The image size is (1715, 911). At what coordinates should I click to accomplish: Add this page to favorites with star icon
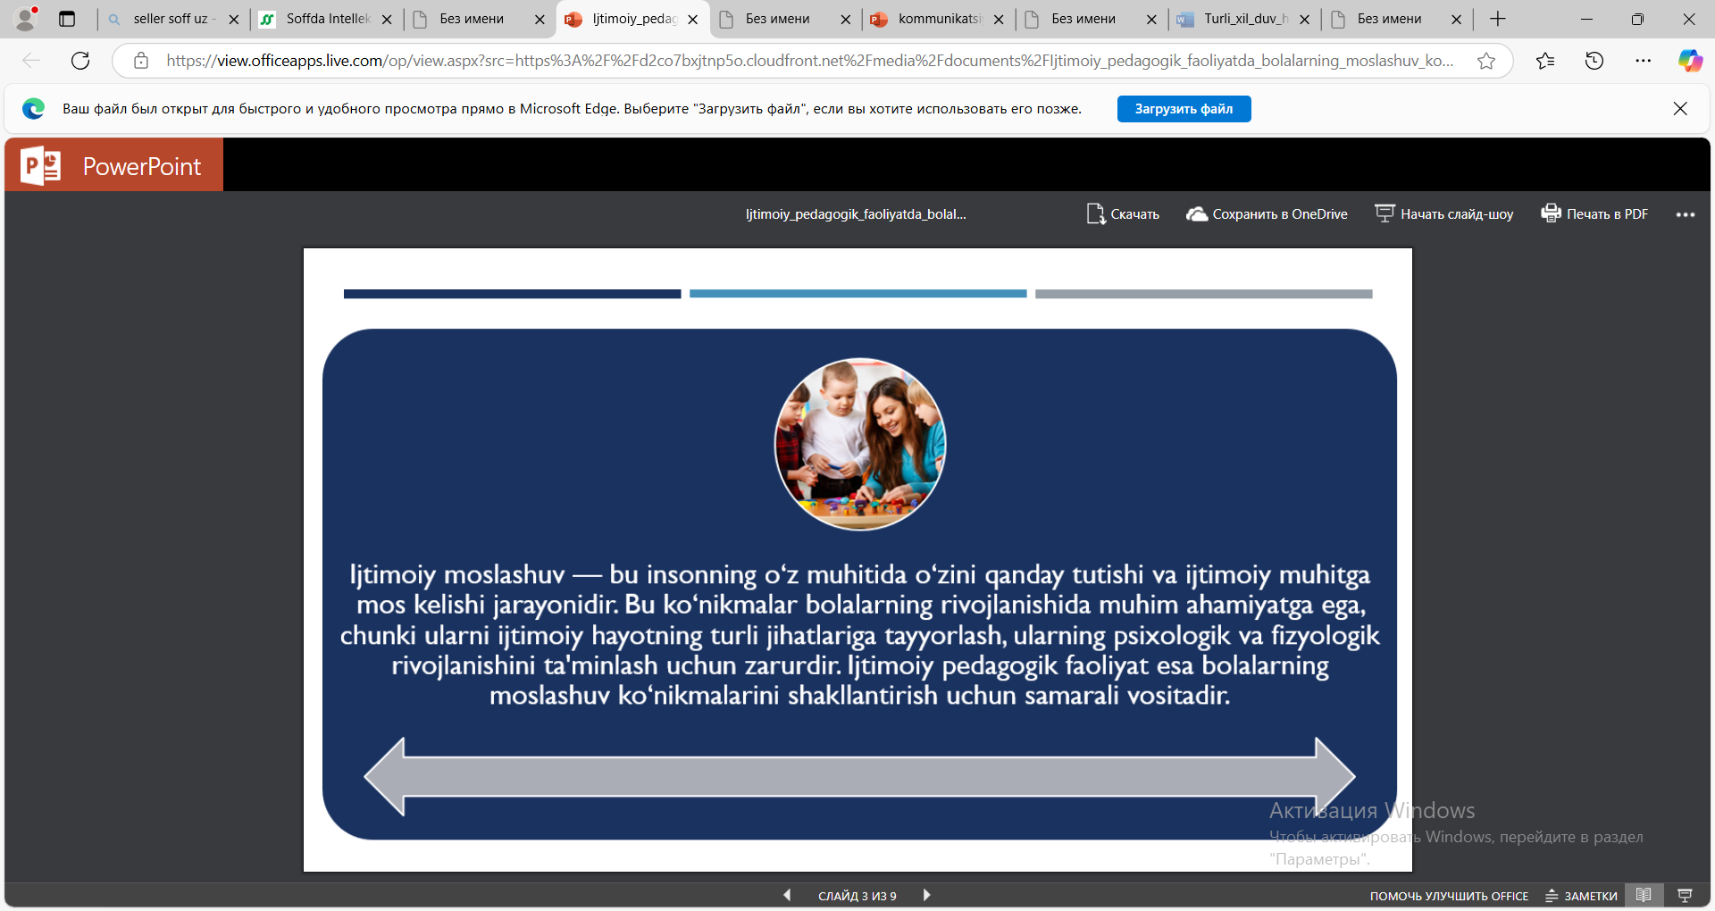pyautogui.click(x=1486, y=61)
